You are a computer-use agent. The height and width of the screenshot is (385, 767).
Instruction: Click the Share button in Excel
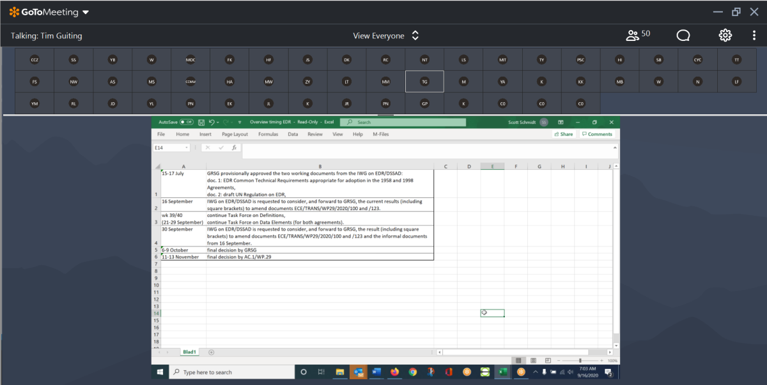(x=563, y=134)
